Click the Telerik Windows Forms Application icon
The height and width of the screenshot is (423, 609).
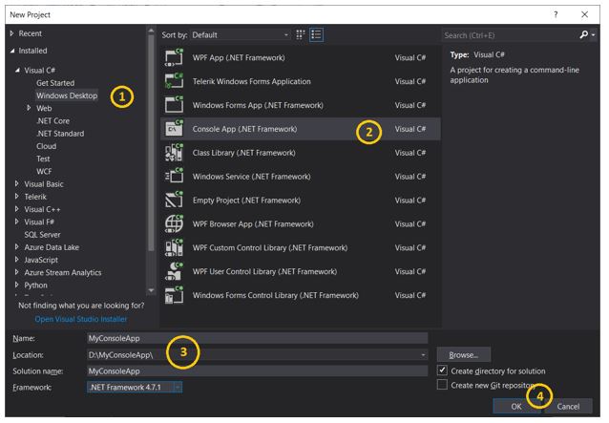pyautogui.click(x=174, y=81)
